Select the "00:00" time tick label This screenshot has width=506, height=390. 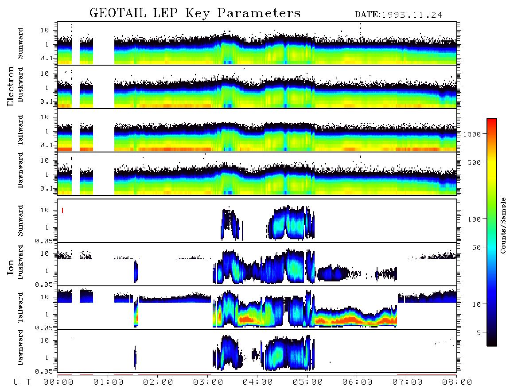[58, 382]
